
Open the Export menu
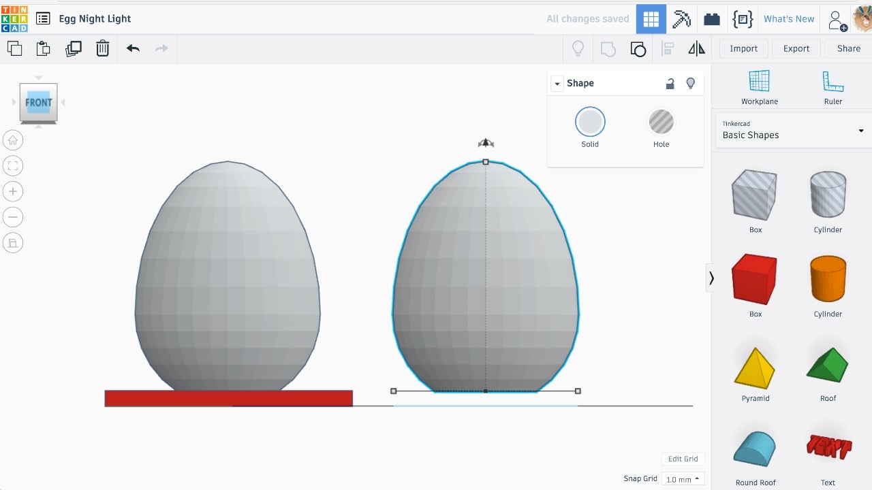click(x=796, y=48)
